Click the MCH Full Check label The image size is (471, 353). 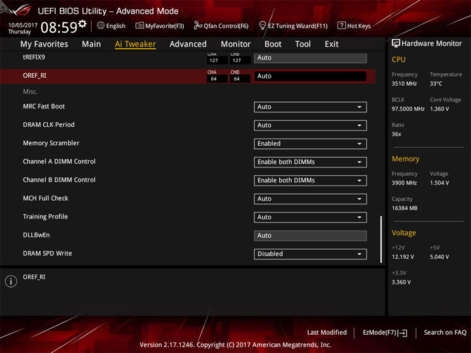[x=46, y=198]
